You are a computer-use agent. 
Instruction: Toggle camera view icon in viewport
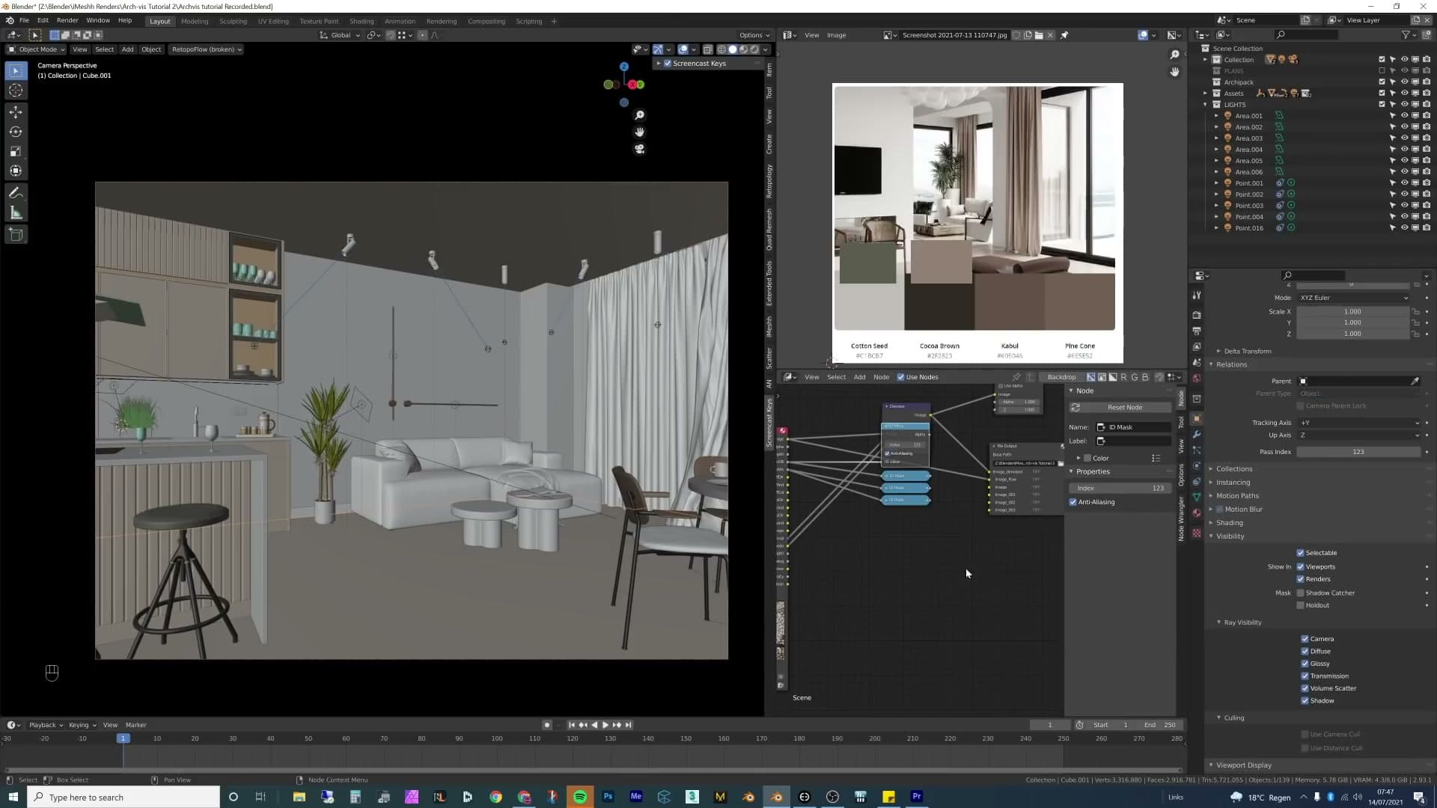(x=639, y=149)
